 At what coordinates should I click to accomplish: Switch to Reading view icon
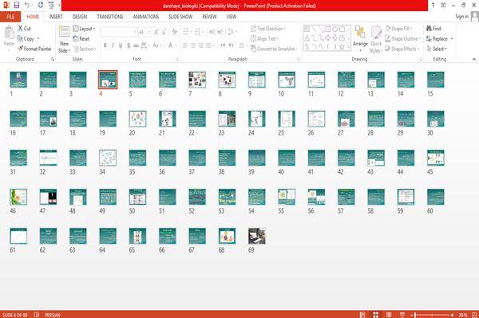pos(389,315)
